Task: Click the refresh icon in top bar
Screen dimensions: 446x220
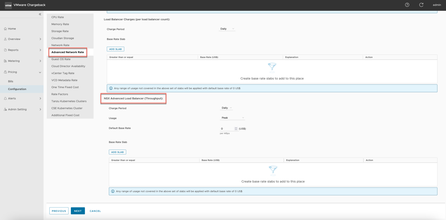Action: coord(421,5)
